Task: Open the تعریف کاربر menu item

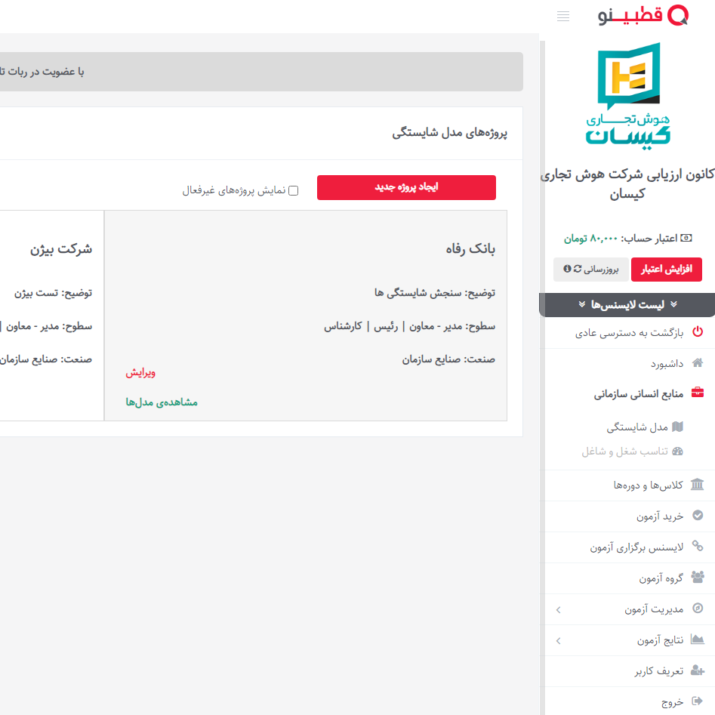Action: (x=659, y=670)
